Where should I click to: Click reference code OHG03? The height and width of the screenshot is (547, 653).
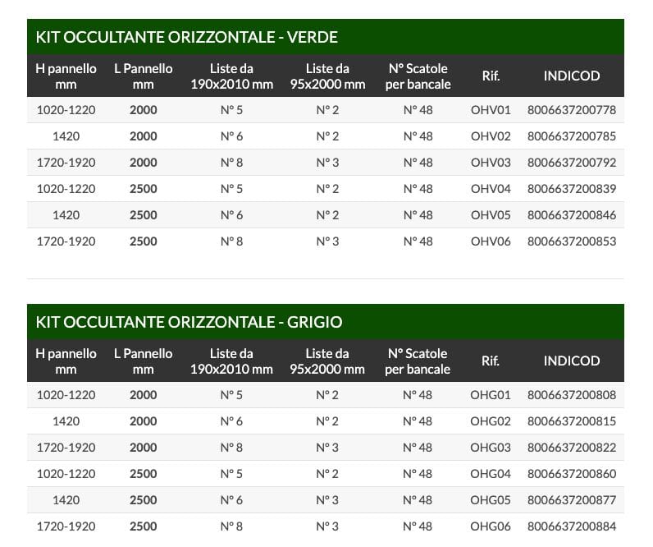click(491, 448)
